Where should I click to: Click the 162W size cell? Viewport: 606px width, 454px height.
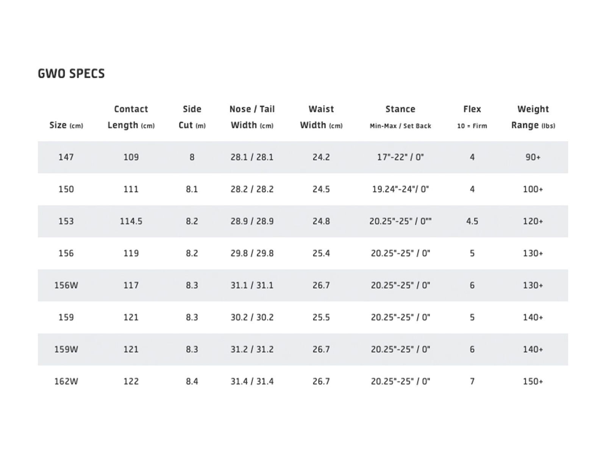point(66,381)
